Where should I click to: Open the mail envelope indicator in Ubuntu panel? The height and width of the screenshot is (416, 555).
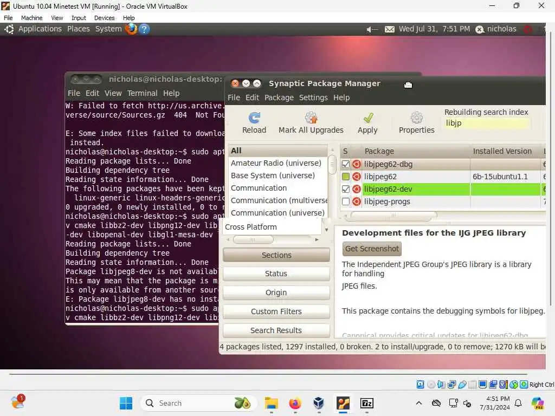click(x=389, y=29)
